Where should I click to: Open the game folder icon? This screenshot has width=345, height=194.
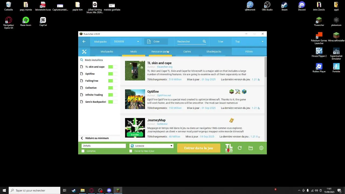click(x=251, y=148)
